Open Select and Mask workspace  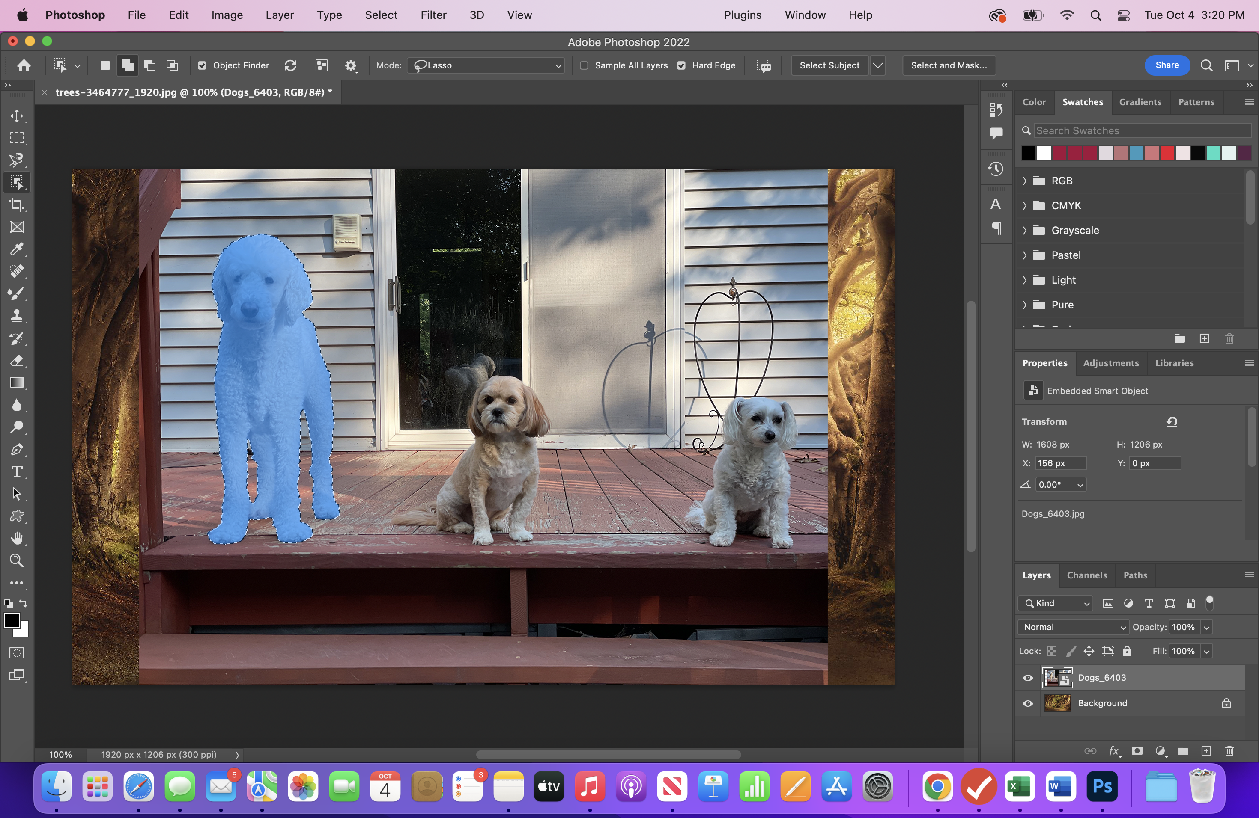(949, 65)
